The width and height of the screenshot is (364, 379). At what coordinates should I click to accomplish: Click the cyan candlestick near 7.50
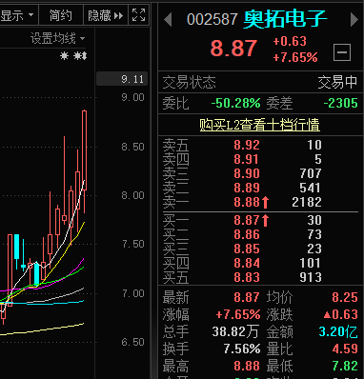pyautogui.click(x=16, y=247)
